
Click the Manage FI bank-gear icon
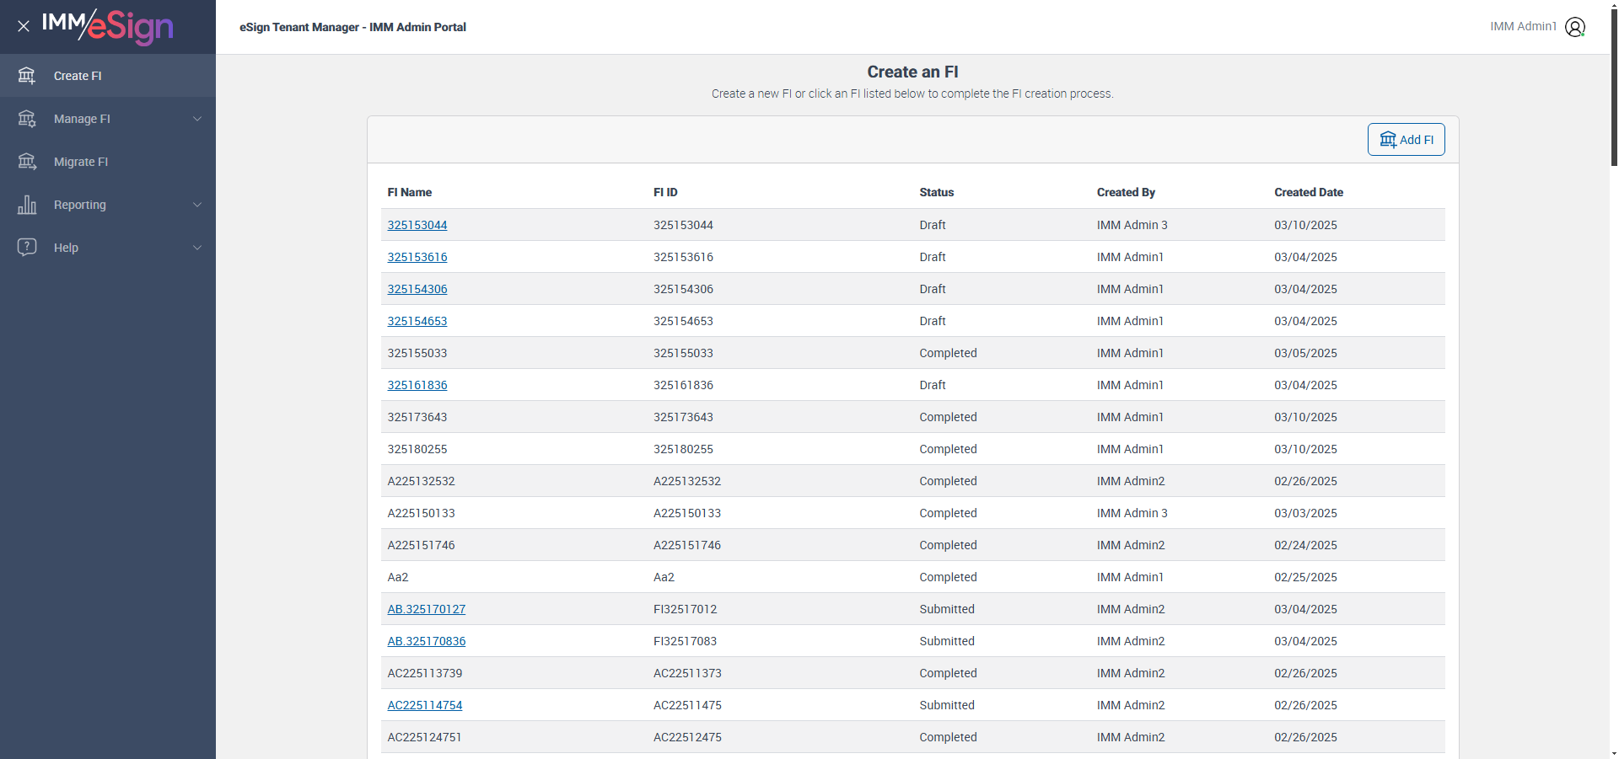click(27, 119)
